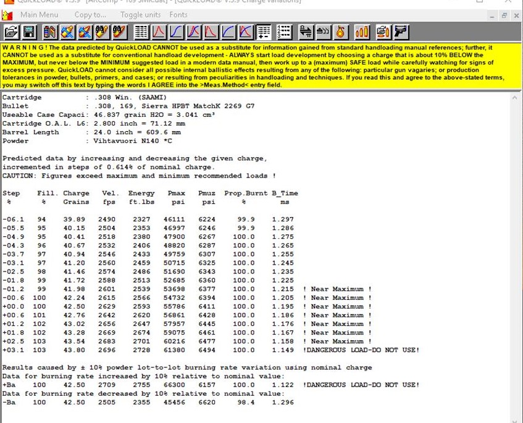Click the cartridge value '.308 Win. (SAAMI)'

coord(130,97)
